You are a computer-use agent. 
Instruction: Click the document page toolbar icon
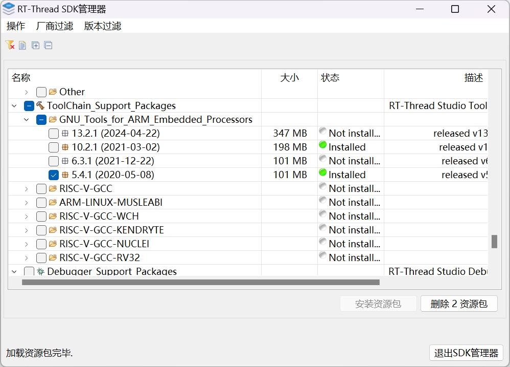pyautogui.click(x=22, y=45)
